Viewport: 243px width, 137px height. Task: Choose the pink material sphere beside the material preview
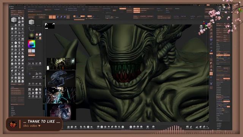(x=37, y=35)
